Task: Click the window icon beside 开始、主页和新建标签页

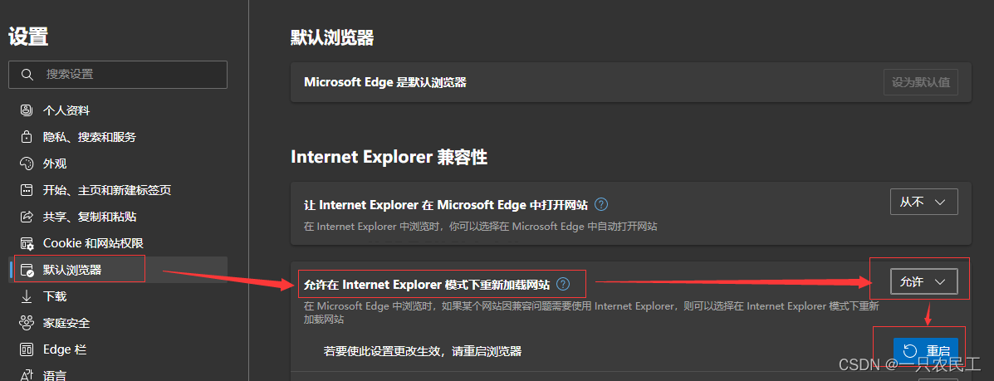Action: (27, 190)
